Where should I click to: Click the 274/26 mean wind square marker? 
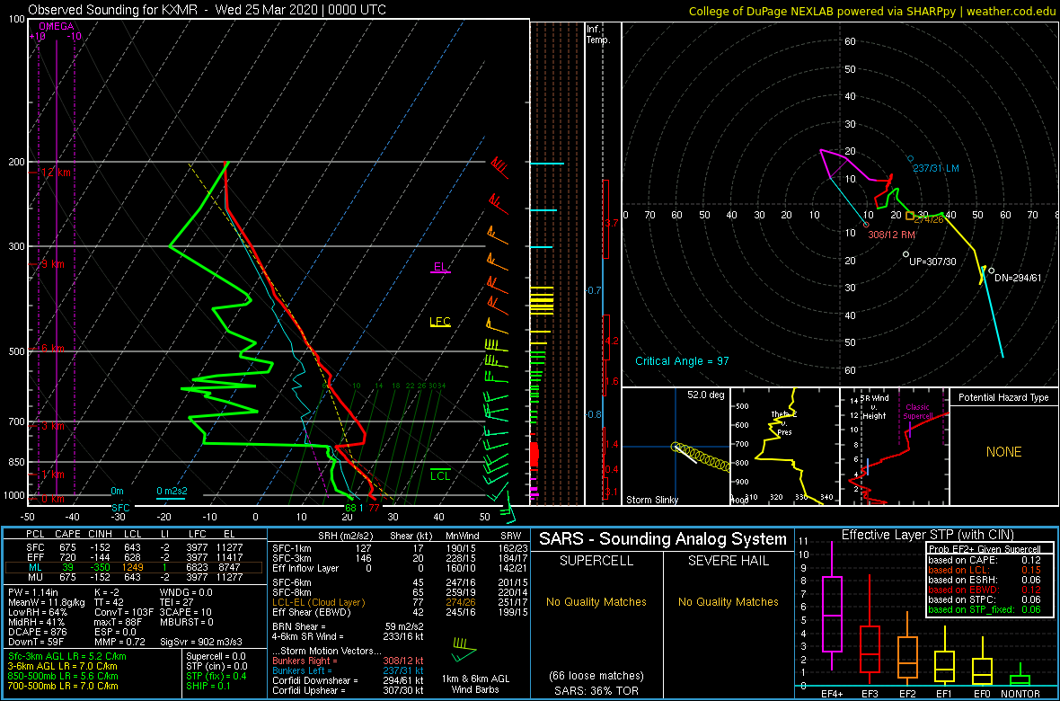(909, 215)
